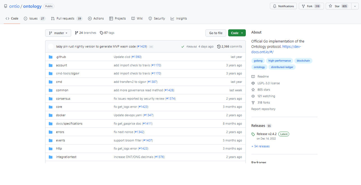
Task: Open the .github folder icon
Action: coord(51,57)
